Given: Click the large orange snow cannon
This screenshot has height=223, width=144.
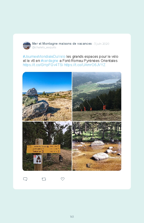Looking at the screenshot, I should 105,107.
